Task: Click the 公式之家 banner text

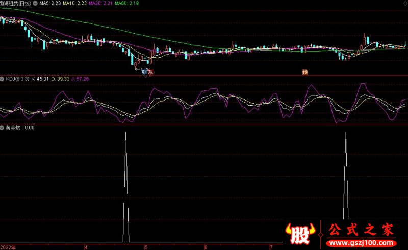Action: pos(362,230)
